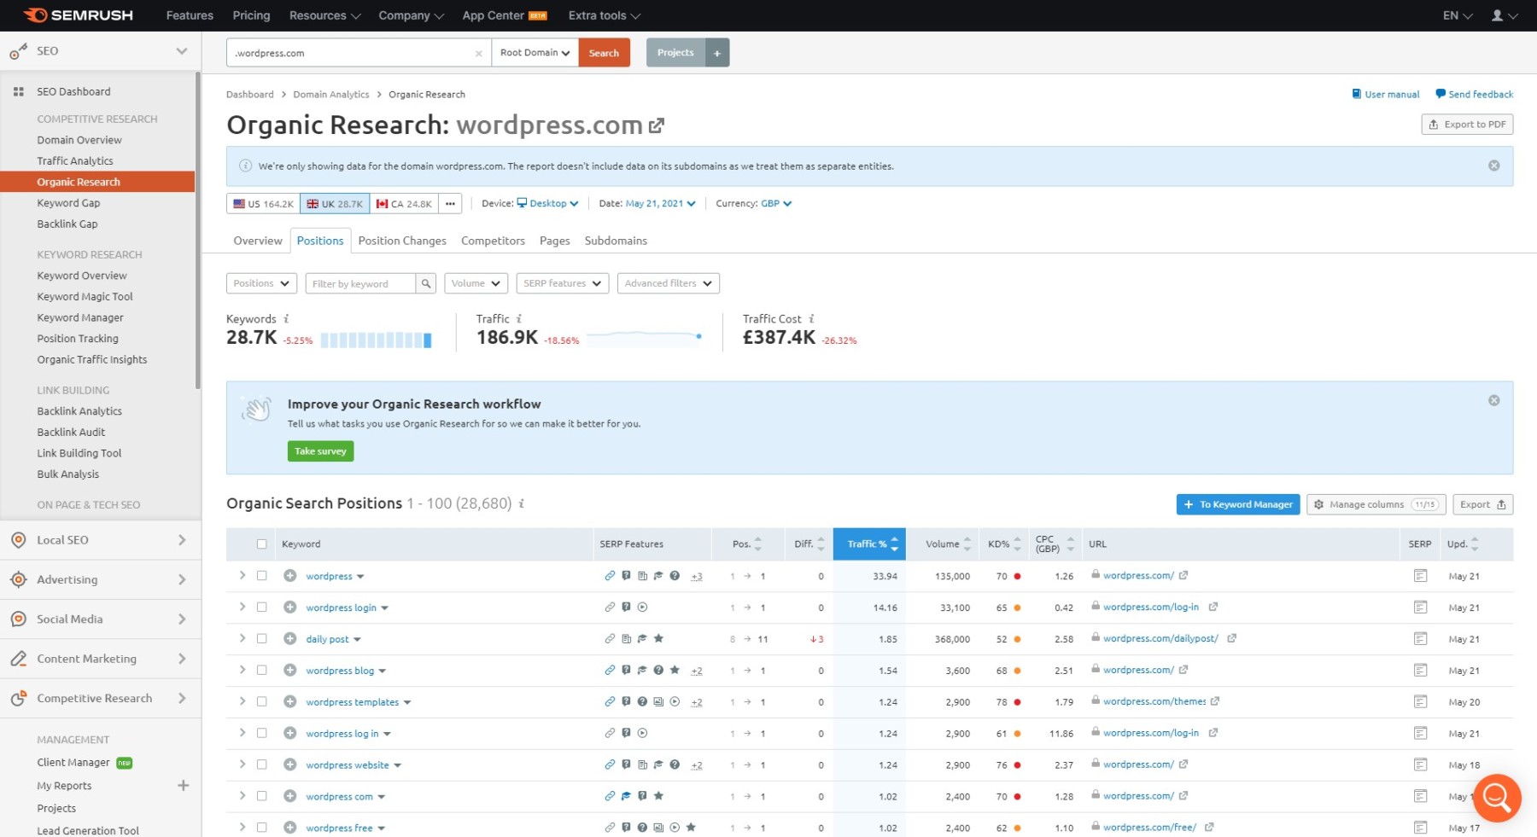Click the Keywords trend bar chart
1537x837 pixels.
point(376,340)
